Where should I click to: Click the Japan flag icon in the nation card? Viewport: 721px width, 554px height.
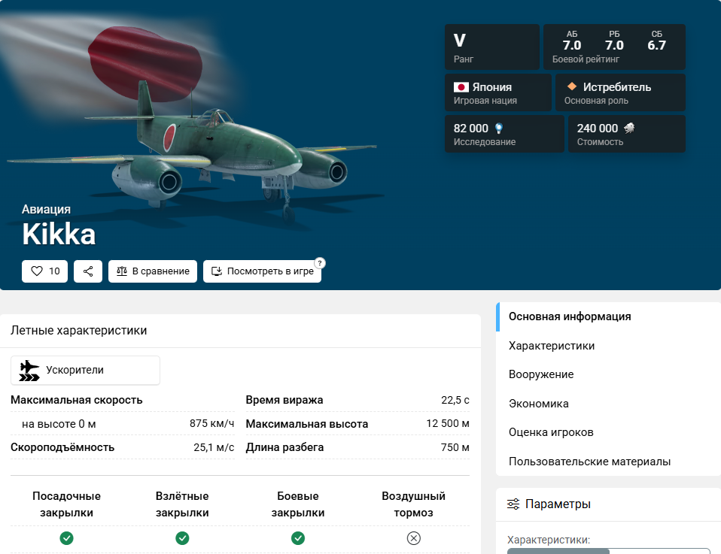(461, 86)
